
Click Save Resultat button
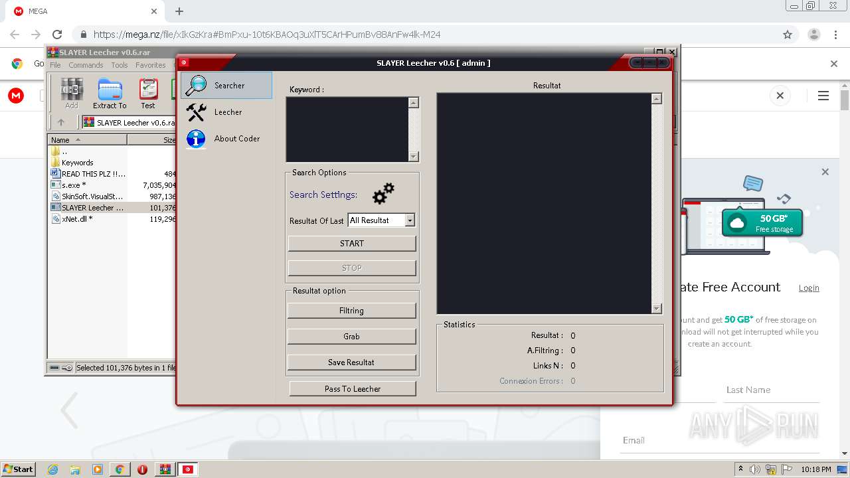(351, 362)
